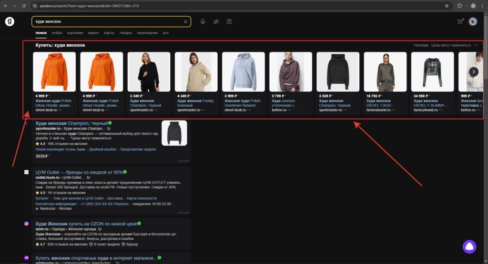The height and width of the screenshot is (264, 488).
Task: Open the 'переводчик' tab
Action: [147, 33]
